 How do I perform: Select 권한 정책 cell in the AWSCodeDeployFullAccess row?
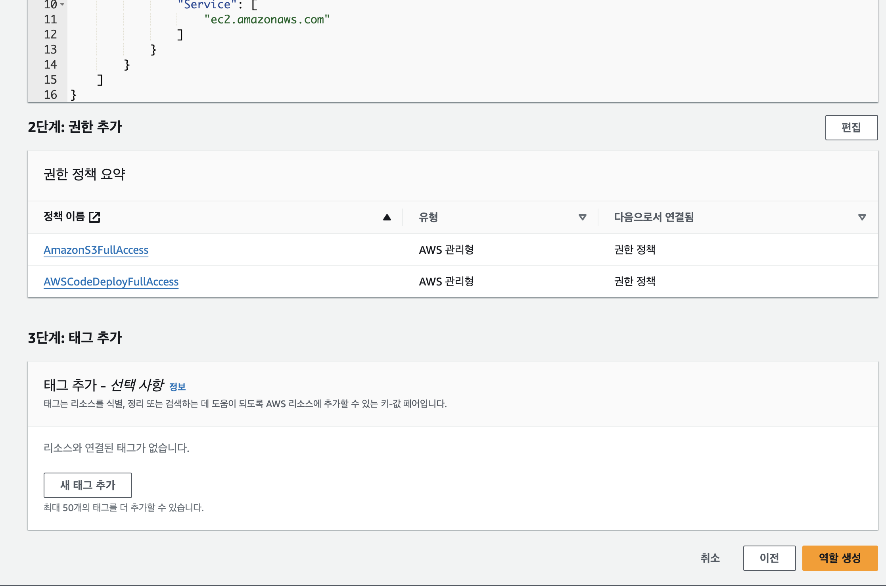point(635,282)
